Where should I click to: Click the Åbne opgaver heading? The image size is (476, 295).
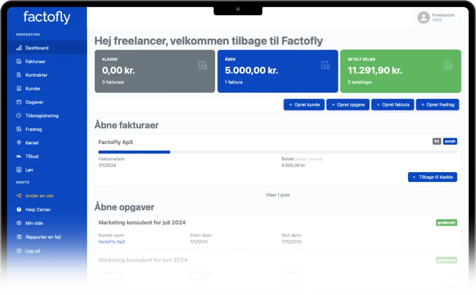pyautogui.click(x=124, y=207)
